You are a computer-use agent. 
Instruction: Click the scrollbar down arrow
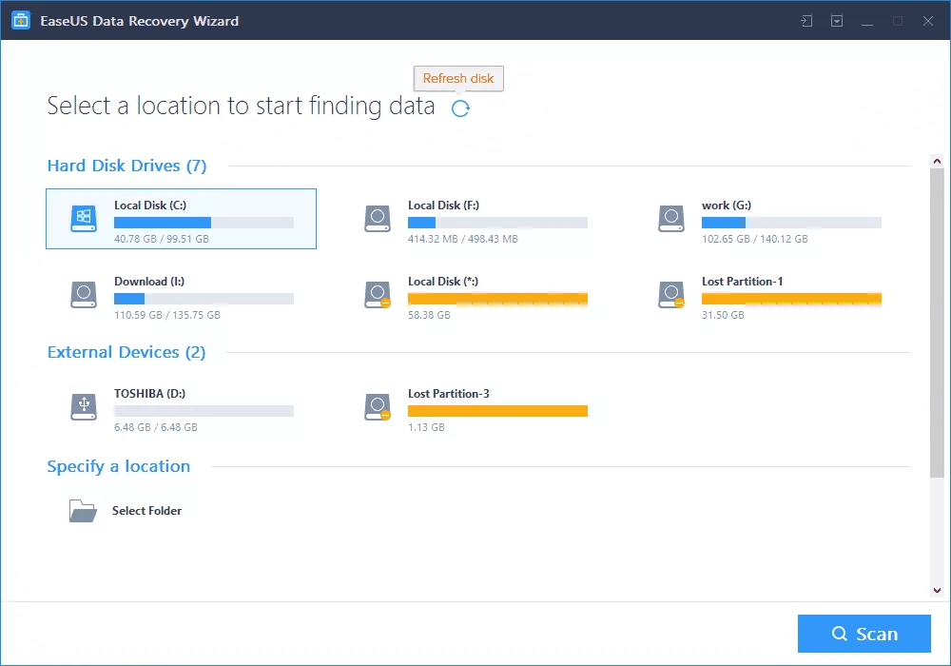[937, 590]
